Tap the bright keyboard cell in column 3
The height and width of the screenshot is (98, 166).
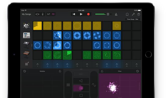[x=57, y=45]
